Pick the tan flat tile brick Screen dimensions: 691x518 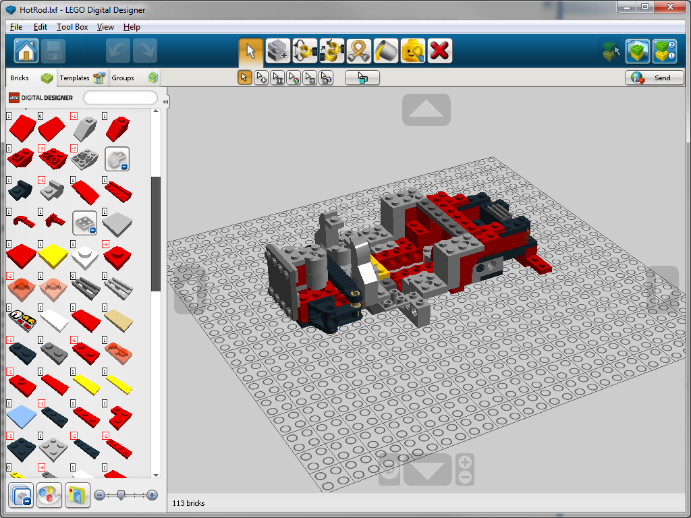119,321
